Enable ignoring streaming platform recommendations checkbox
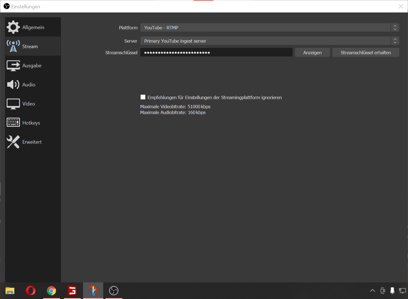The image size is (408, 299). (x=143, y=97)
